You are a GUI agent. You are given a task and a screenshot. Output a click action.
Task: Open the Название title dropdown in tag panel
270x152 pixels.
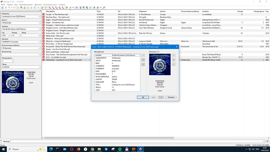[39, 16]
